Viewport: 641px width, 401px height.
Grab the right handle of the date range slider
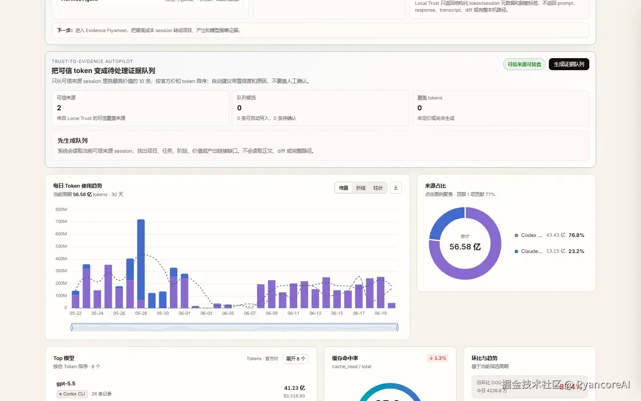[397, 328]
